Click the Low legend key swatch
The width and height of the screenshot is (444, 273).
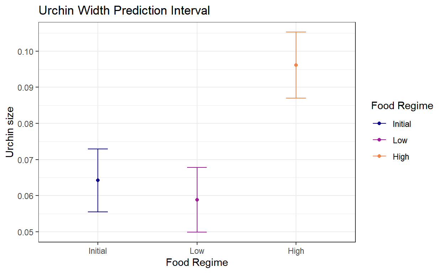point(379,140)
